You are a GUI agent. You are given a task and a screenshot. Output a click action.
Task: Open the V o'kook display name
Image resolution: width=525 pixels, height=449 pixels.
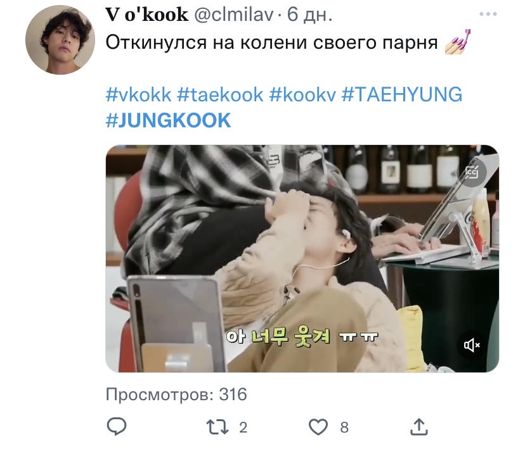coord(147,15)
